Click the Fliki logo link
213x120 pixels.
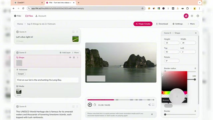[x=18, y=16]
